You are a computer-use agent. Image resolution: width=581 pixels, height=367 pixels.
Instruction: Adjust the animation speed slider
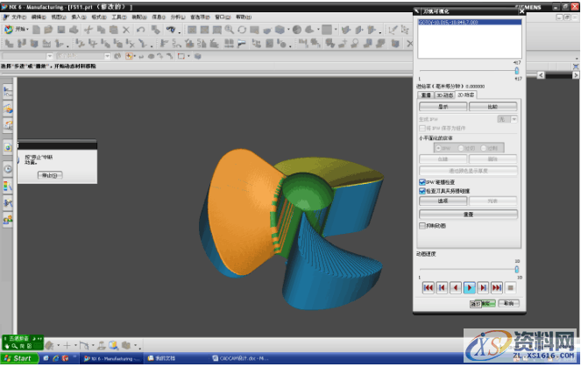[x=516, y=271]
